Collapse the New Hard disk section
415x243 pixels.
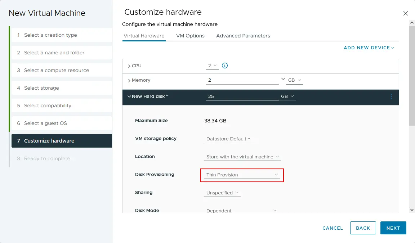[x=129, y=96]
